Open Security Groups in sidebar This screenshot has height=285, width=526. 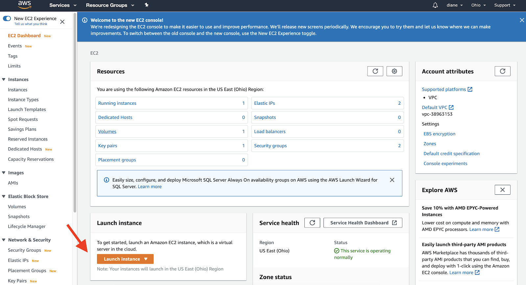pyautogui.click(x=24, y=250)
